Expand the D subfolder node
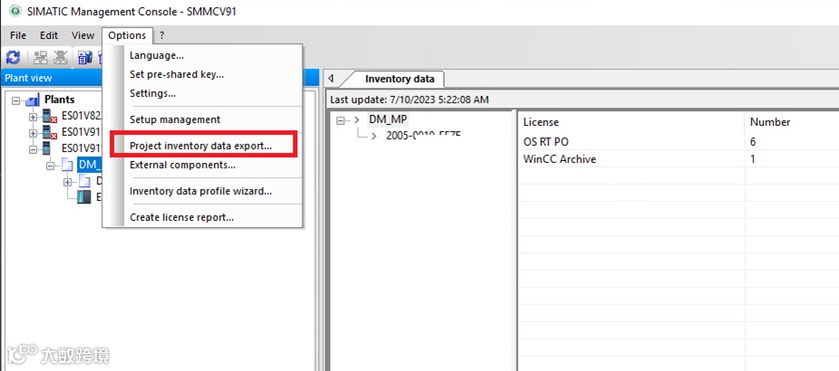This screenshot has height=371, width=839. [x=67, y=182]
